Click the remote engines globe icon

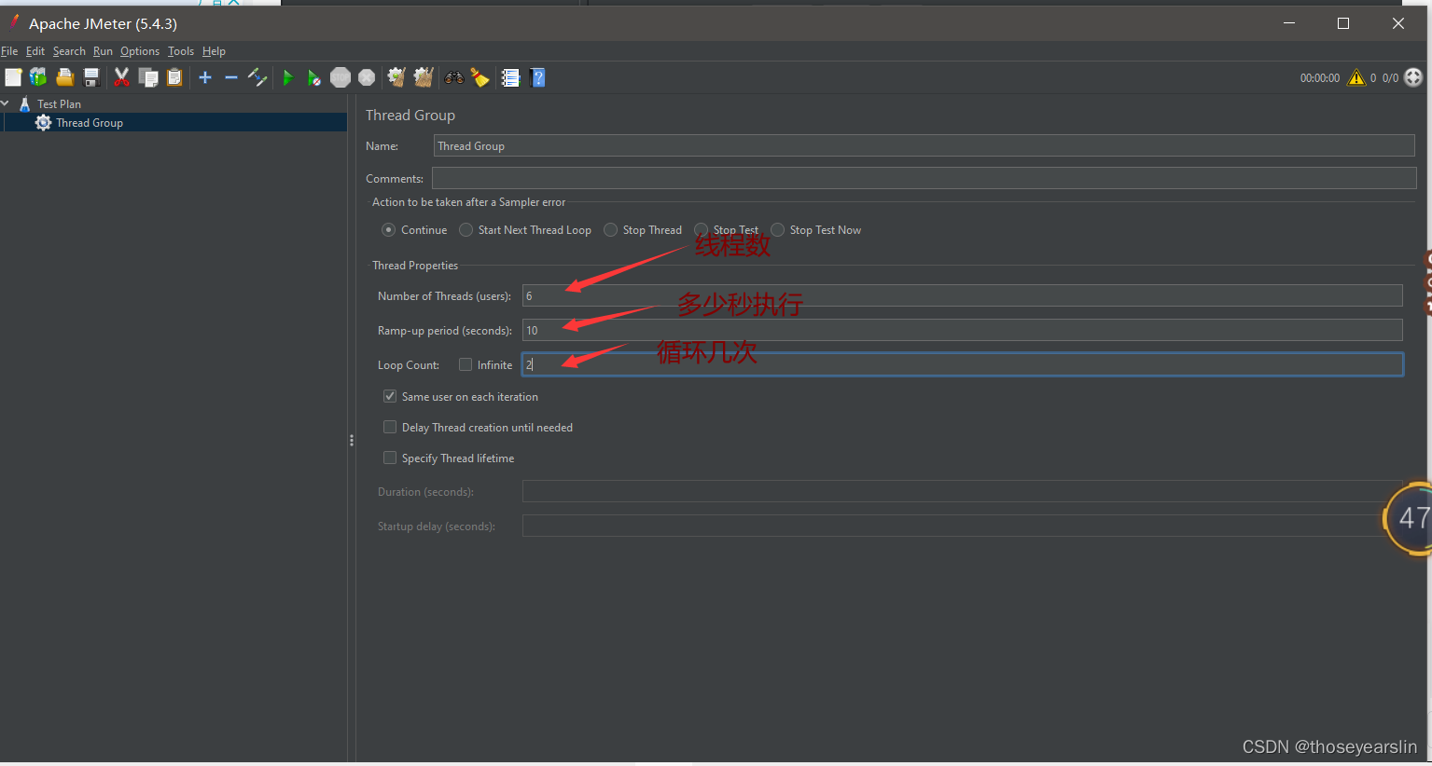(1413, 77)
